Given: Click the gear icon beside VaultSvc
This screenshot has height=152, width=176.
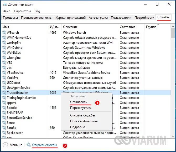Looking at the screenshot, I should click(4, 77).
